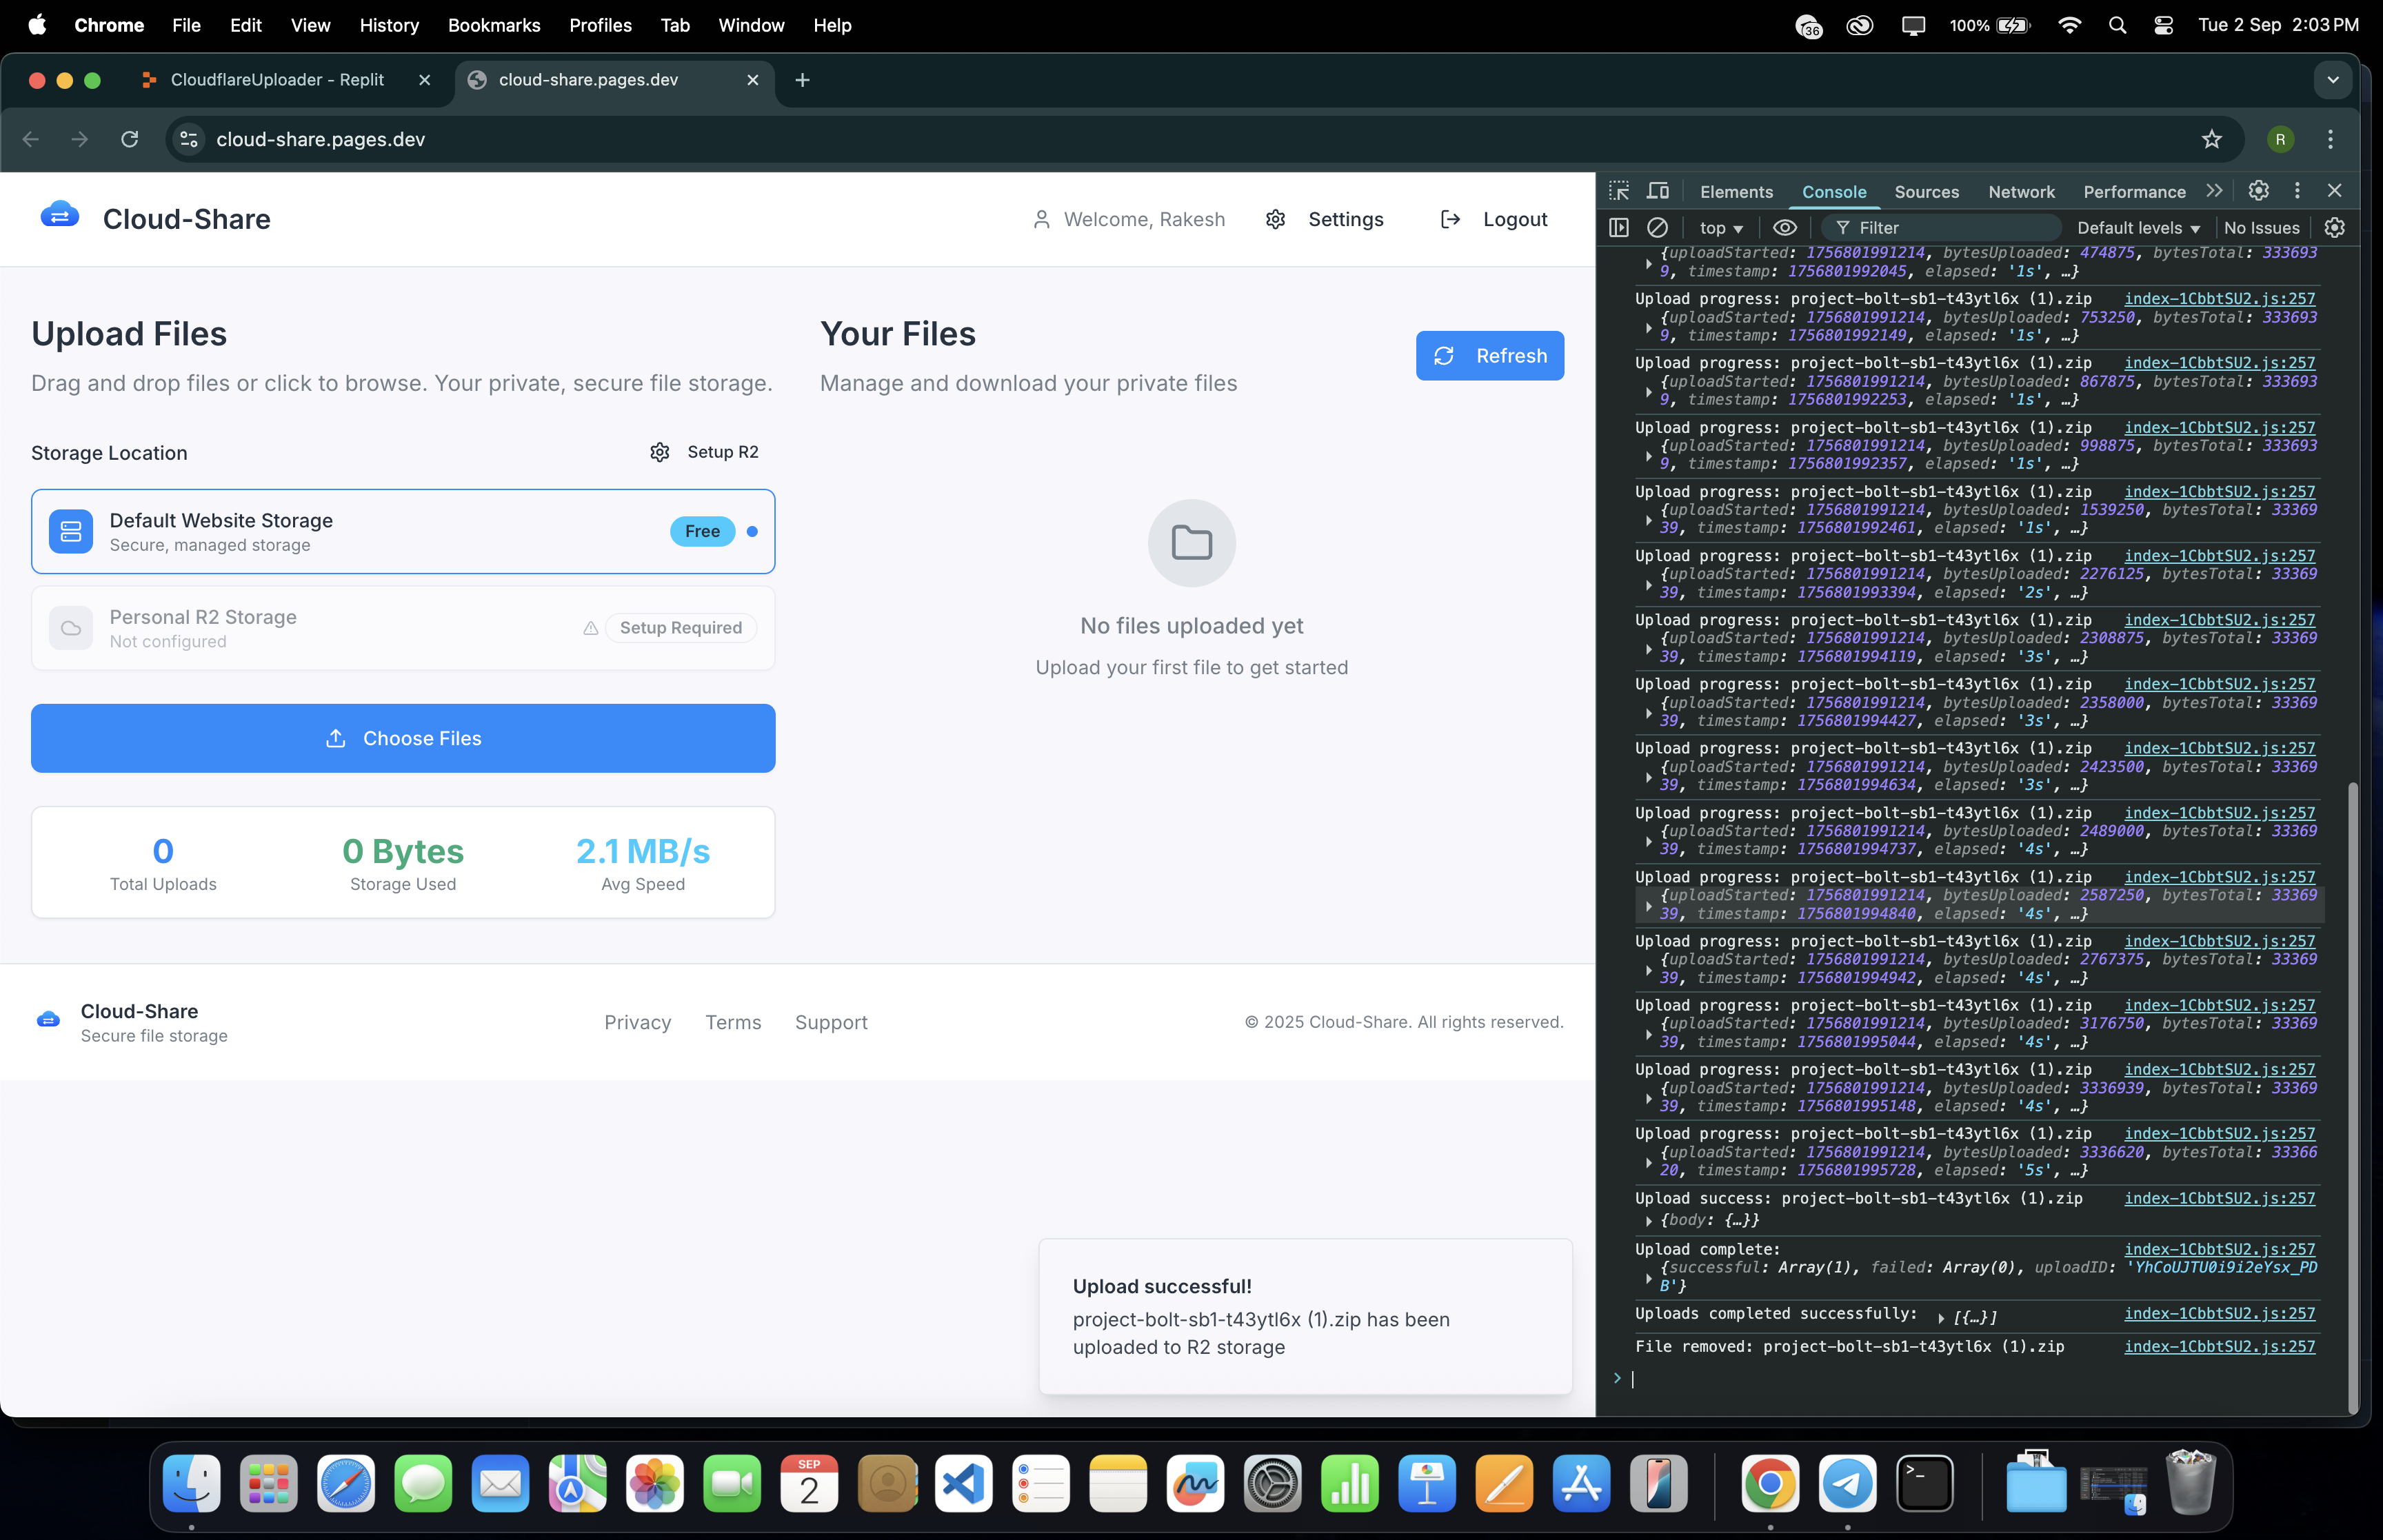Open DevTools settings gear icon
The image size is (2383, 1540).
(x=2258, y=191)
